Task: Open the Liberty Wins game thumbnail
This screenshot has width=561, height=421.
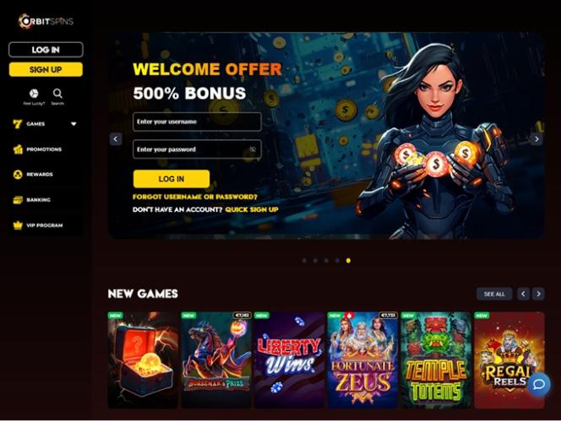Action: coord(289,360)
